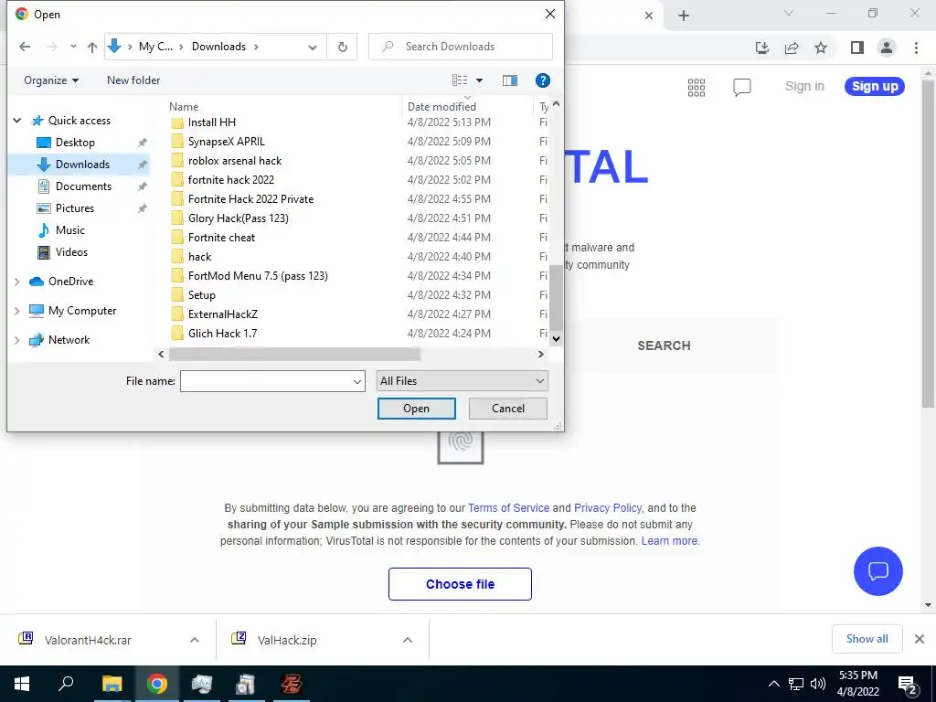Screen dimensions: 936x702
Task: Go up one folder level
Action: (x=92, y=47)
